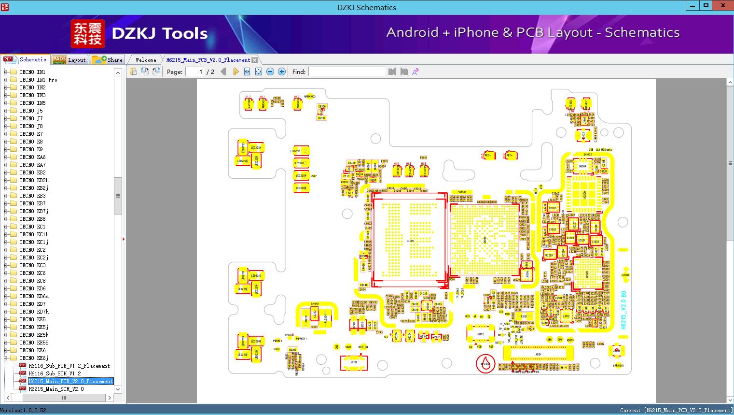The width and height of the screenshot is (734, 415).
Task: Click the match case search icon
Action: (415, 72)
